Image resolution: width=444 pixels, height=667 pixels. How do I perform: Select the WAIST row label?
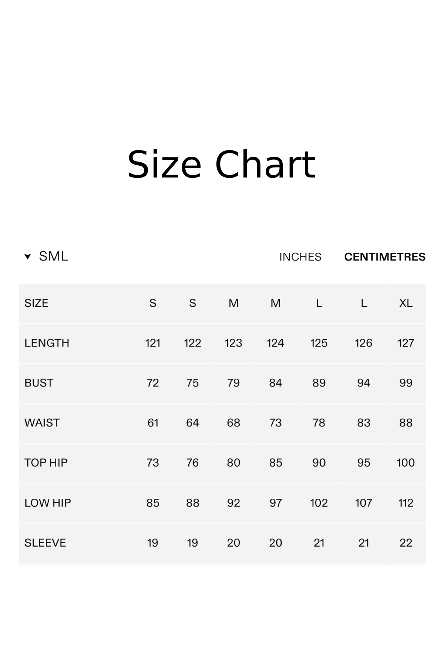click(42, 423)
